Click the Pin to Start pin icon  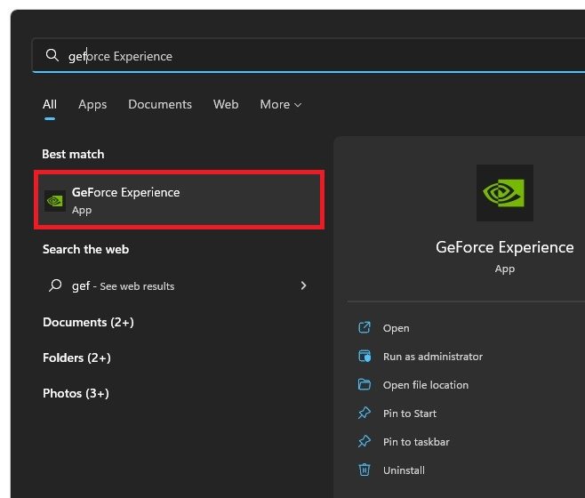[x=364, y=414]
